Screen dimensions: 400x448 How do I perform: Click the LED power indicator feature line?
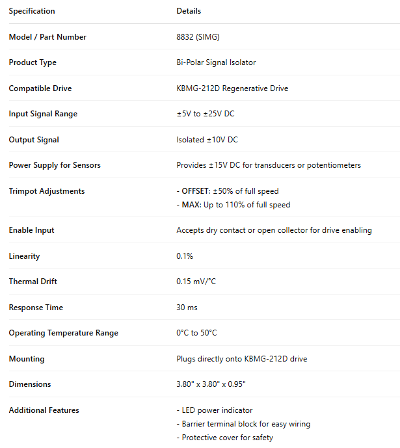coord(215,410)
